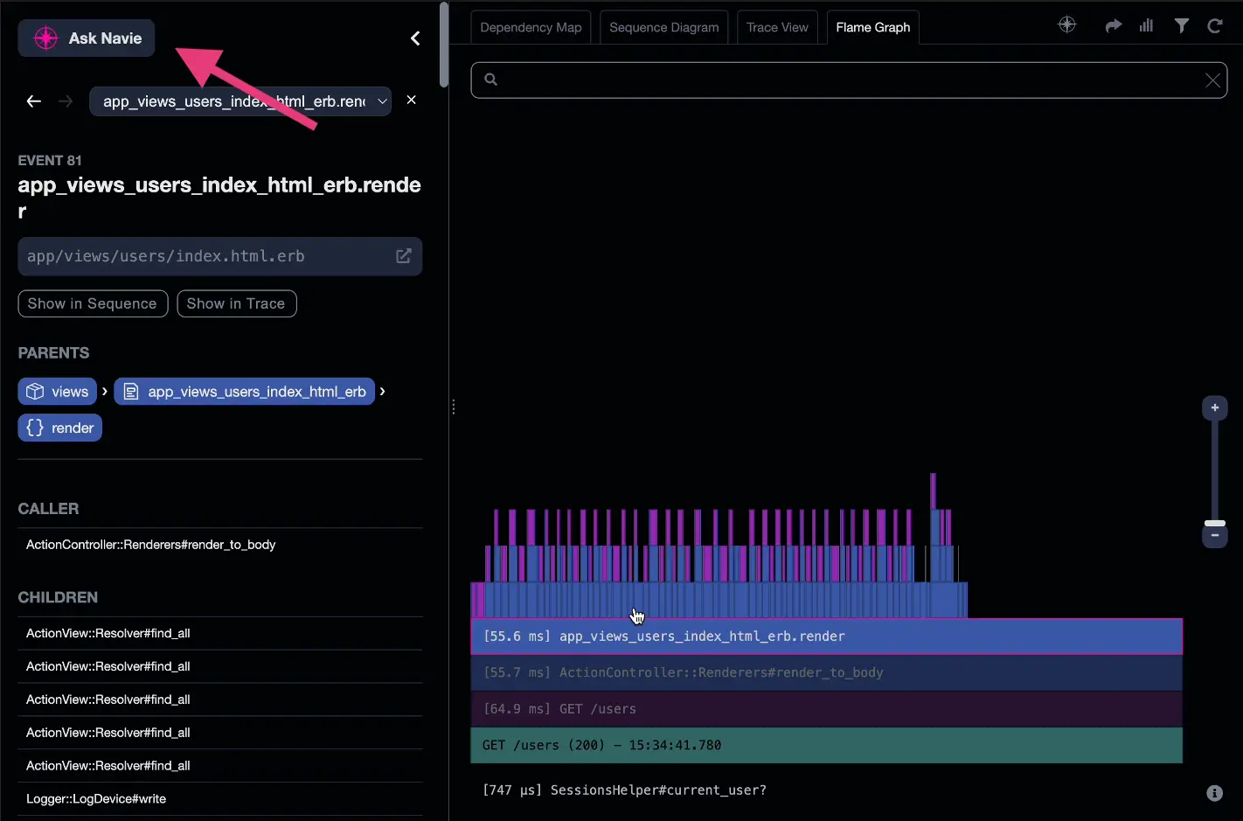Click the class document icon in parent chip
Image resolution: width=1243 pixels, height=821 pixels.
[131, 392]
